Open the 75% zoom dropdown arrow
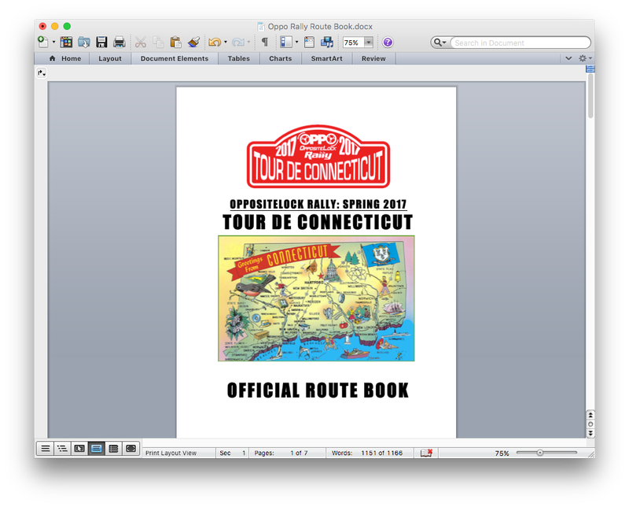Image resolution: width=629 pixels, height=507 pixels. (369, 43)
